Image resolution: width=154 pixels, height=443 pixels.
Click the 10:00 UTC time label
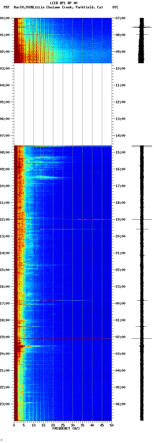pos(121,69)
